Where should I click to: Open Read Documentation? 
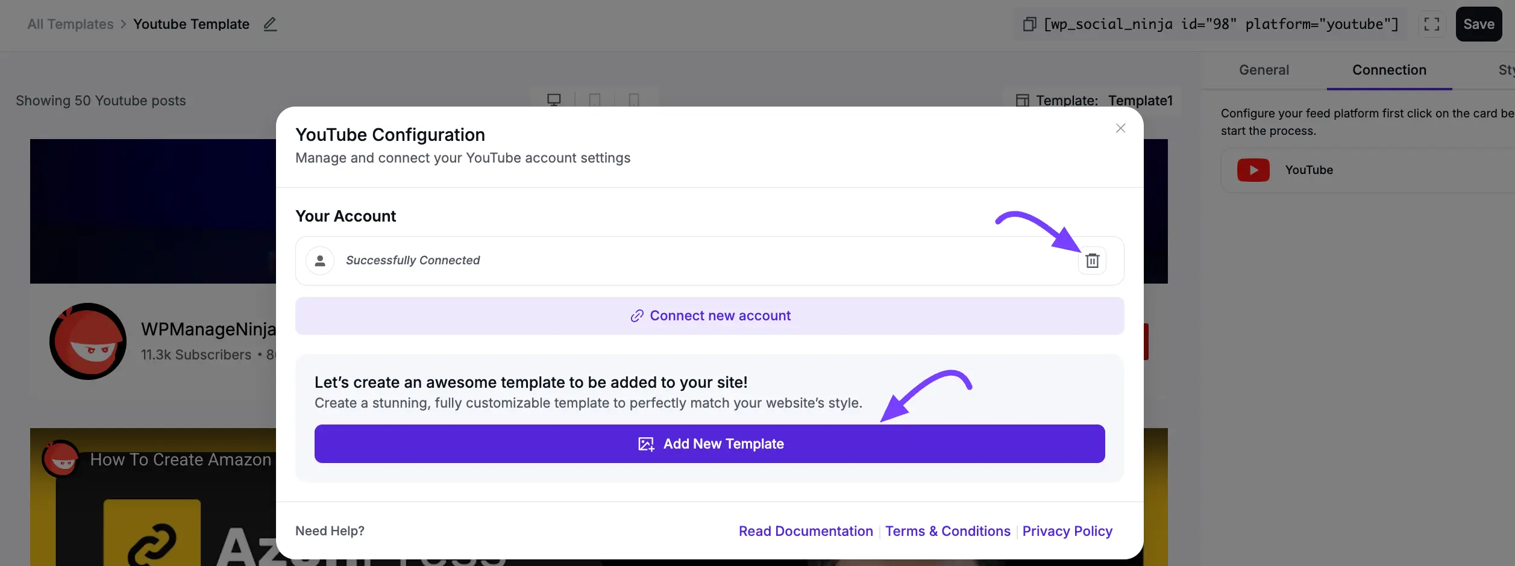tap(806, 530)
